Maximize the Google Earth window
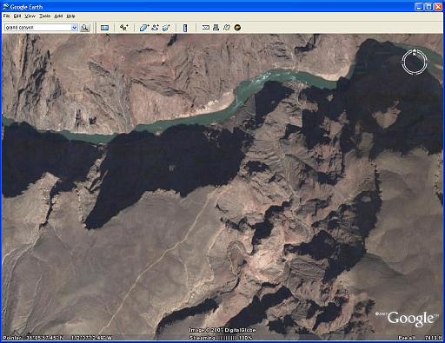Viewport: 445px width, 343px height. tap(428, 7)
